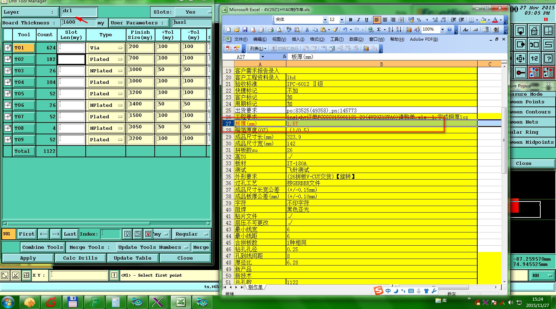The image size is (556, 309).
Task: Open the 文件(F) menu in Excel
Action: pyautogui.click(x=241, y=39)
